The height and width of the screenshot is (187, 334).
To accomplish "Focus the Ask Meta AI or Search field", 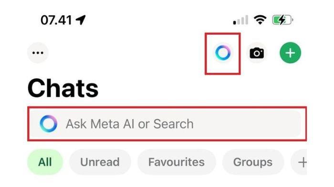I will [x=165, y=124].
